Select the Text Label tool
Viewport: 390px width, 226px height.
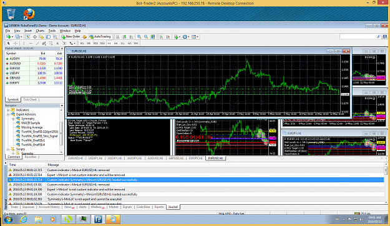click(64, 43)
